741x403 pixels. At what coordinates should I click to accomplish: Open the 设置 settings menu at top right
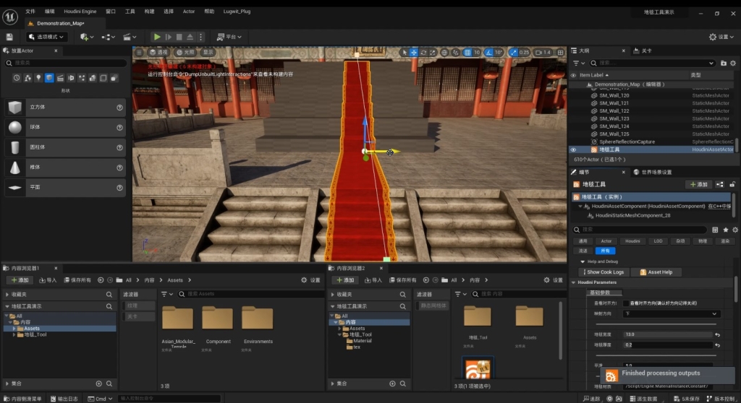[721, 37]
